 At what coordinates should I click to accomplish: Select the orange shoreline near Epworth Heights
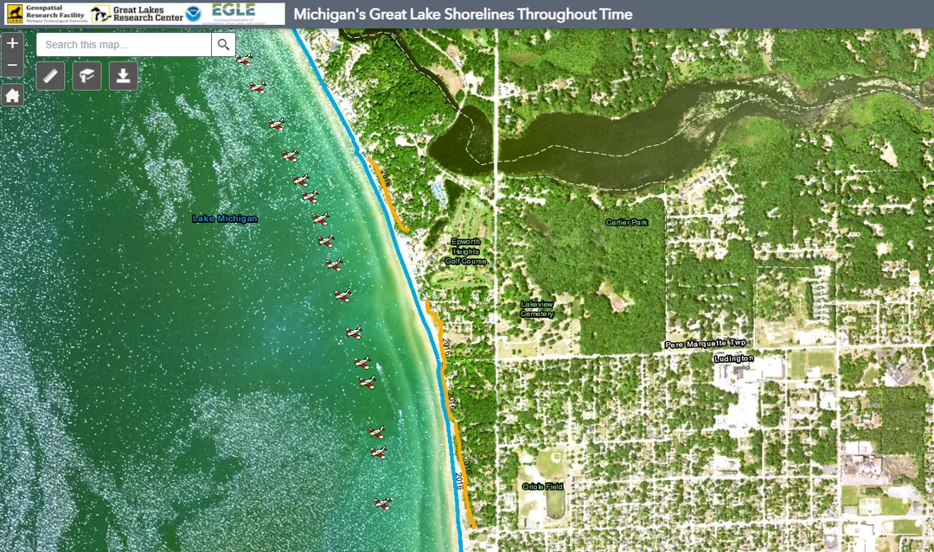coord(387,194)
